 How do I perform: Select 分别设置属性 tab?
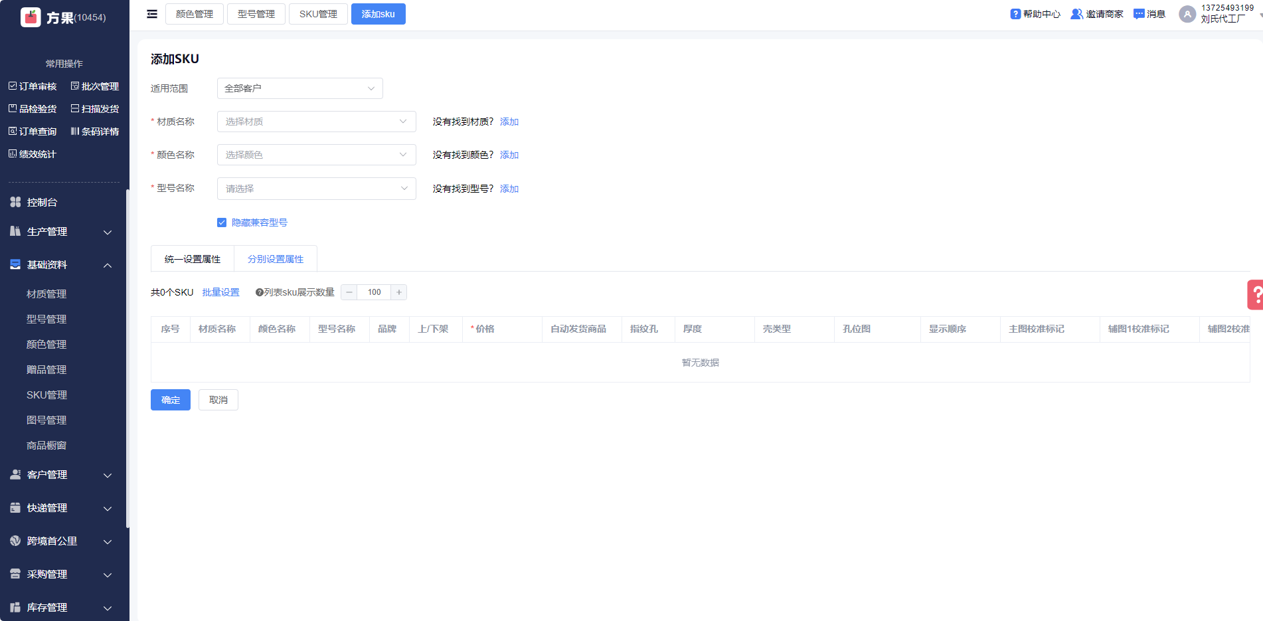tap(276, 259)
